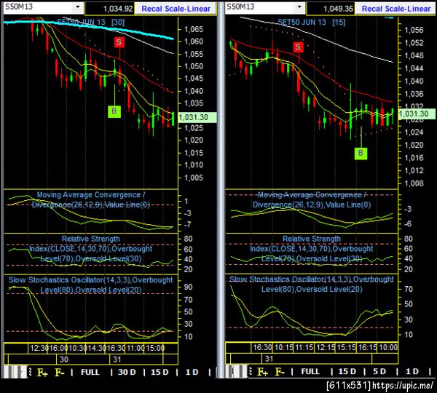The height and width of the screenshot is (393, 437).
Task: Click right Slow Stochastics Oscillator label
Action: click(x=312, y=285)
